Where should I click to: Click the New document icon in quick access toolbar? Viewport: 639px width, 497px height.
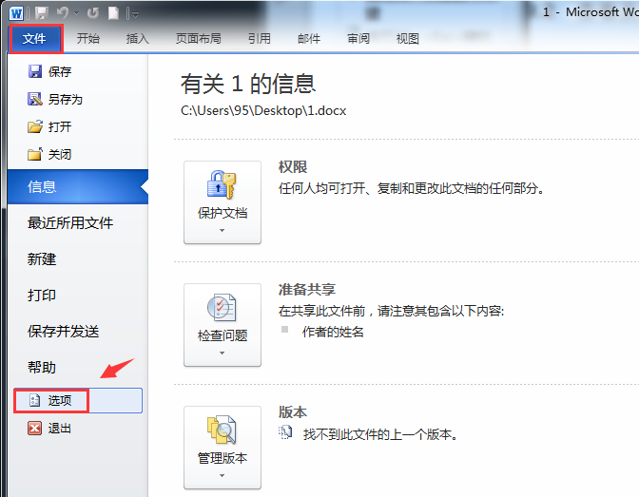pos(114,13)
